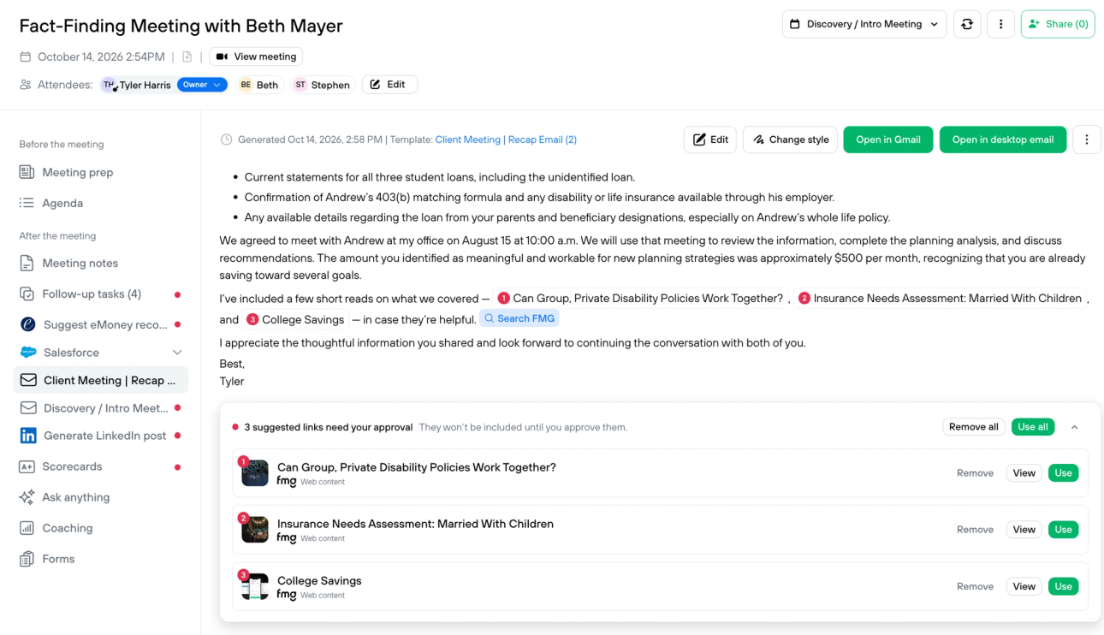
Task: Click Change style button
Action: pyautogui.click(x=790, y=139)
